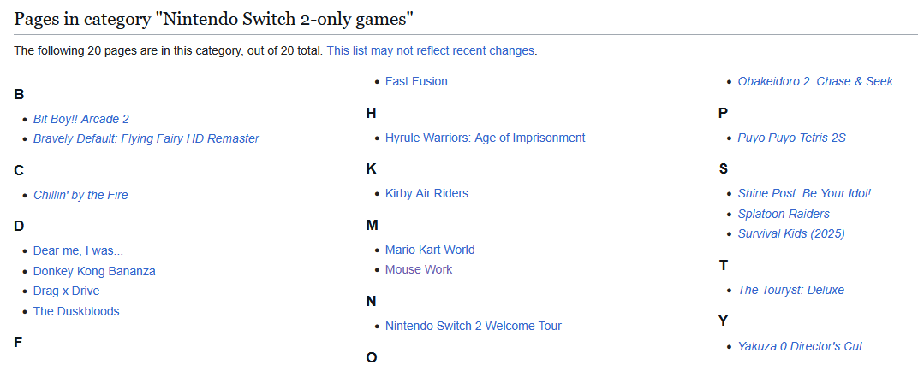Open Hyrule Warriors: Age of Imprisonment
Image resolution: width=918 pixels, height=371 pixels.
(x=485, y=138)
